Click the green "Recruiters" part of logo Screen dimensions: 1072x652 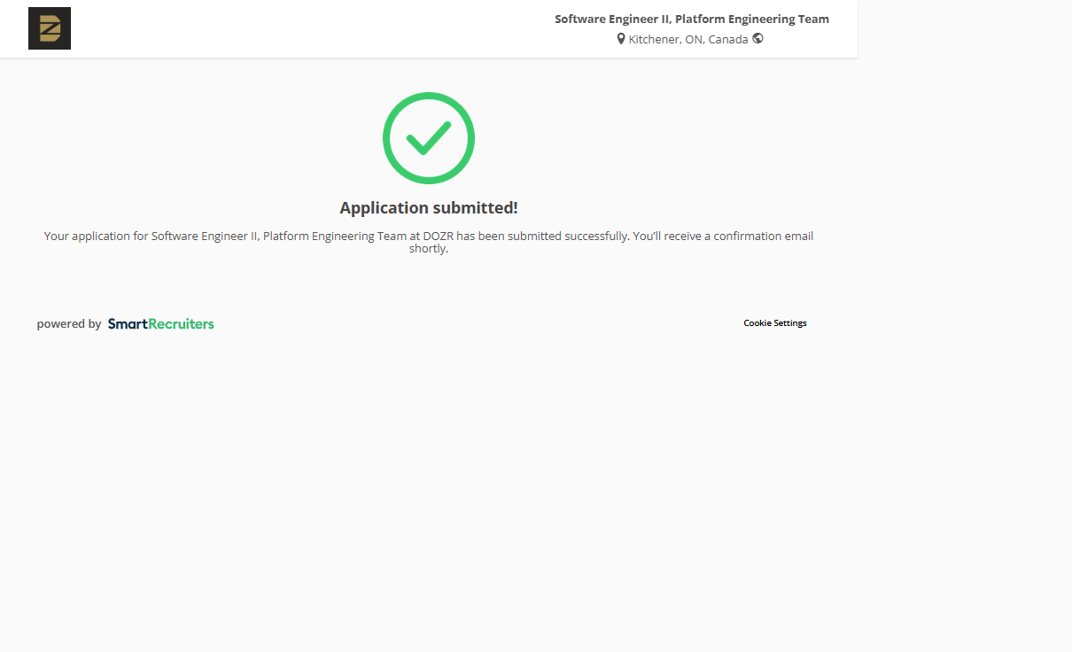(x=181, y=324)
